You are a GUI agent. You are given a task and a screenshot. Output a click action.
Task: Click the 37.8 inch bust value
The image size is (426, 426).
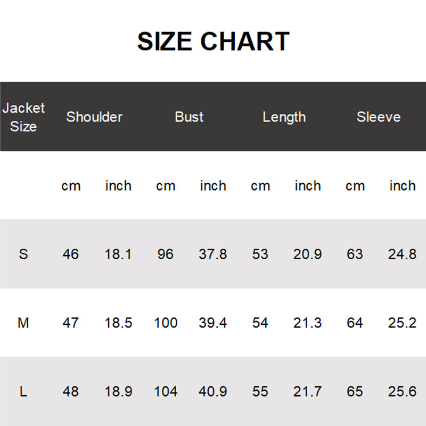(x=213, y=254)
